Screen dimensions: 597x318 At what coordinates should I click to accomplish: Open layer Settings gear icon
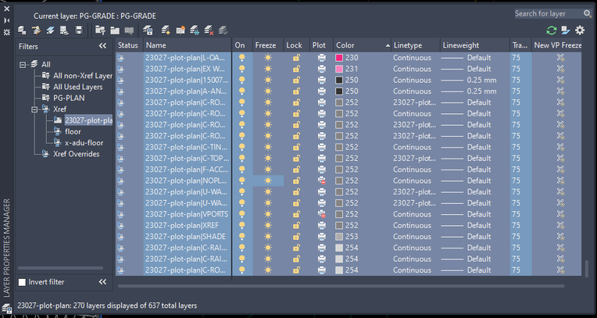[x=580, y=30]
